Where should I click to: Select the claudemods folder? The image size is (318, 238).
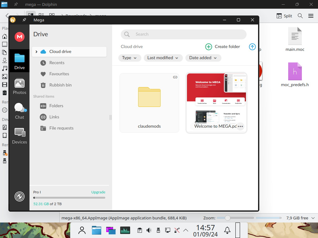coord(149,103)
